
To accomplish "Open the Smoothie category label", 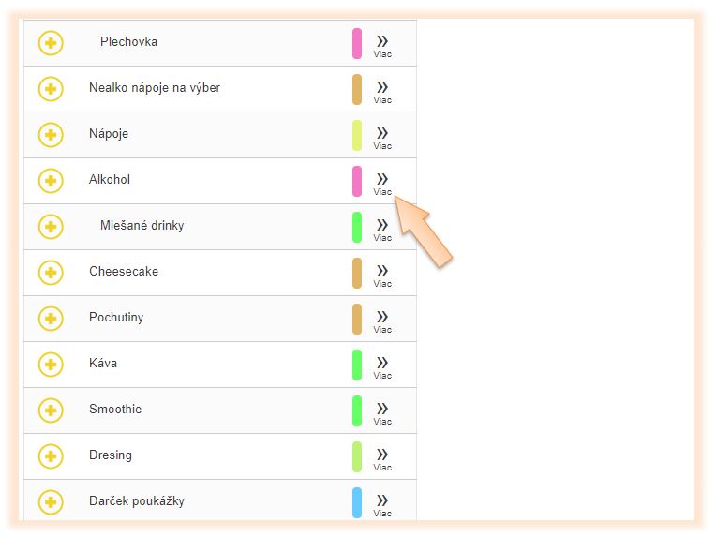I will (115, 409).
